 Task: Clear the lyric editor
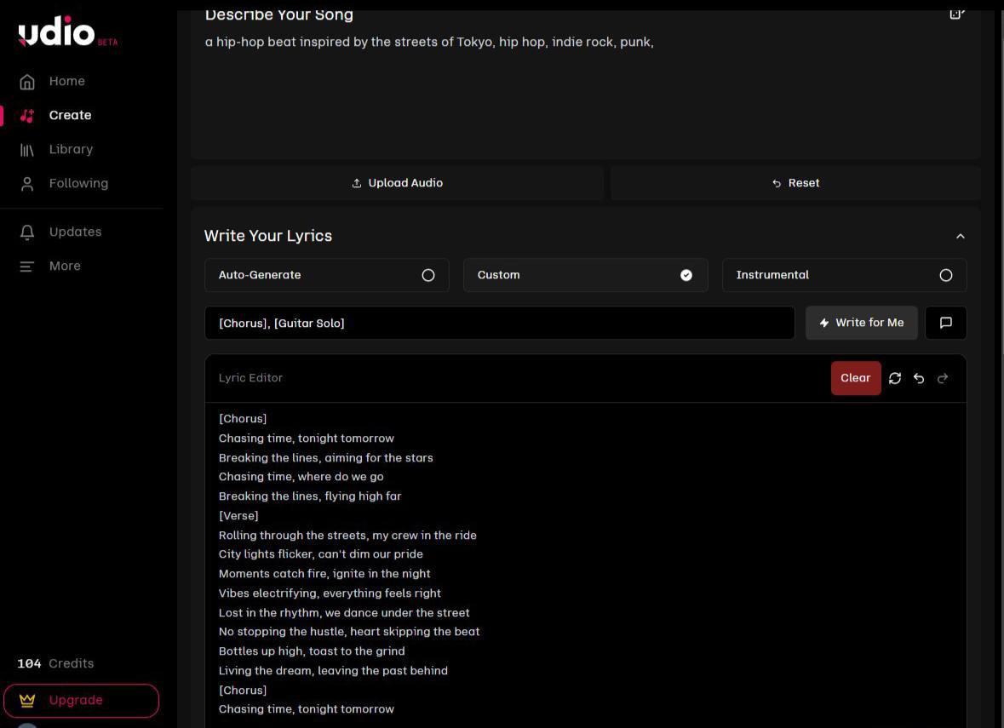click(856, 378)
